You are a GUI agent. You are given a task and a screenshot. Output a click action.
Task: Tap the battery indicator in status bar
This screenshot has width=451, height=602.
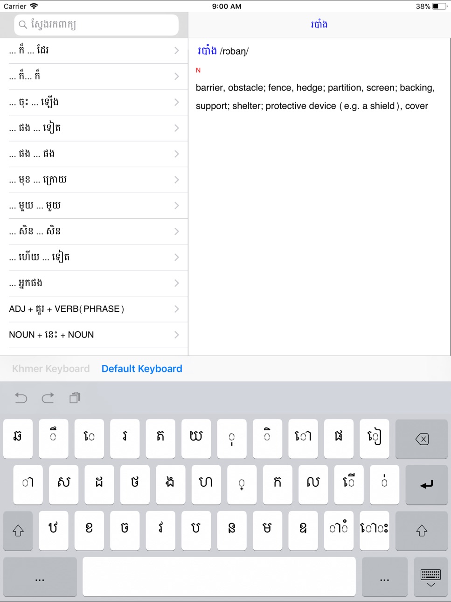pos(439,6)
